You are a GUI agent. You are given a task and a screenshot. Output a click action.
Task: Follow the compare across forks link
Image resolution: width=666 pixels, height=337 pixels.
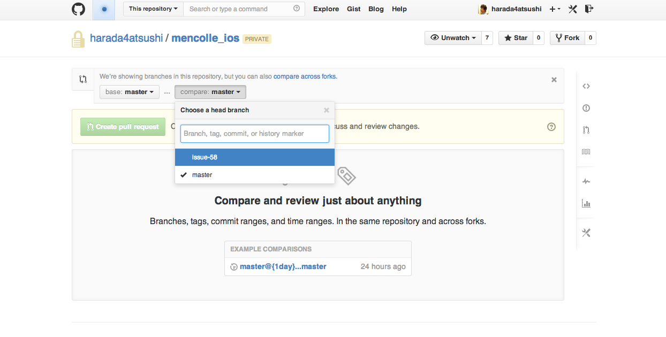coord(305,76)
